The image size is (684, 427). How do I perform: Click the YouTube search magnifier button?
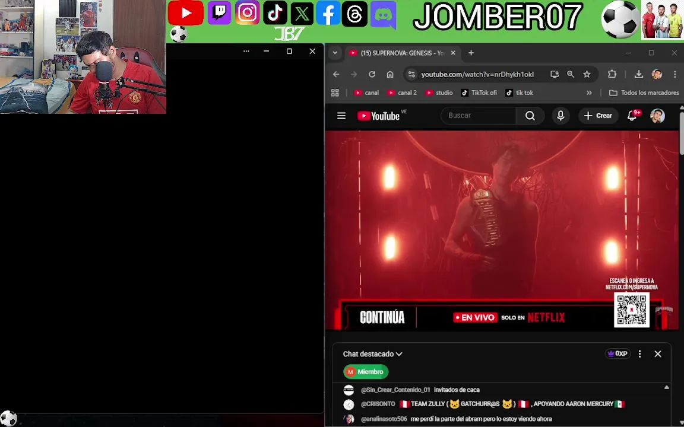point(530,116)
